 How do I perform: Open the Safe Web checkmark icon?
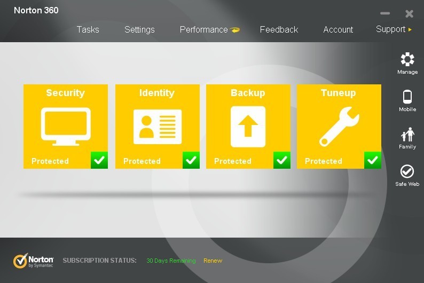[407, 171]
